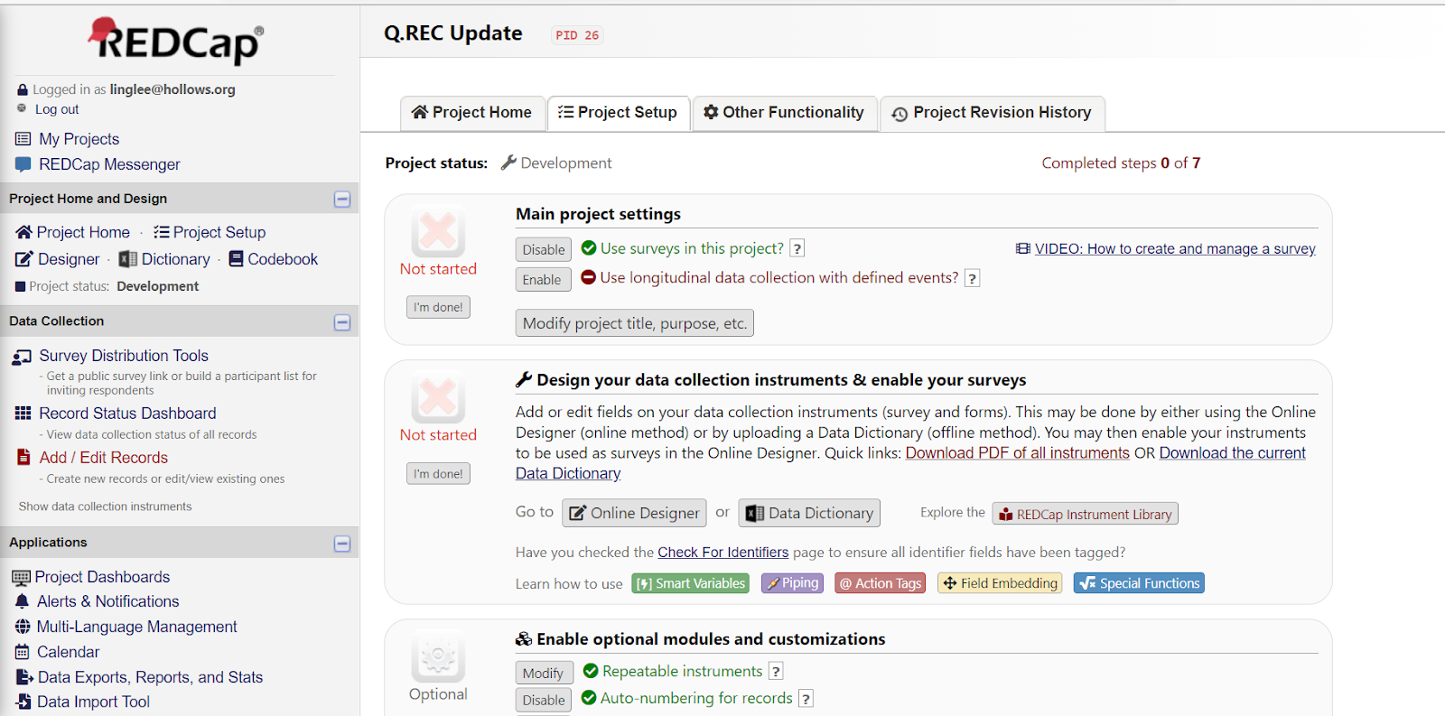
Task: Click the green Smart Variables tag
Action: click(691, 583)
